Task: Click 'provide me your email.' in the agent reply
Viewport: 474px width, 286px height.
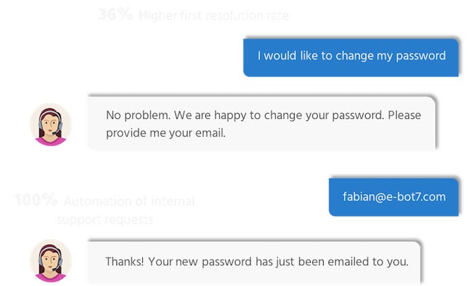Action: point(165,133)
